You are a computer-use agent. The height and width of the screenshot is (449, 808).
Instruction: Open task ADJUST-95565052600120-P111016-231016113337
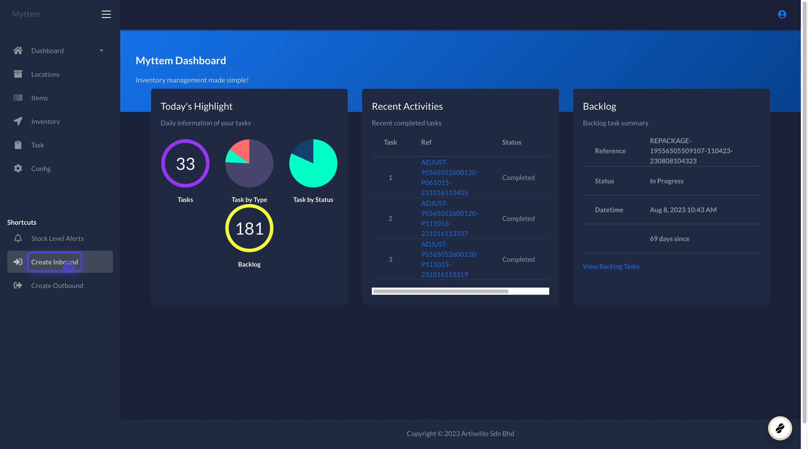449,218
